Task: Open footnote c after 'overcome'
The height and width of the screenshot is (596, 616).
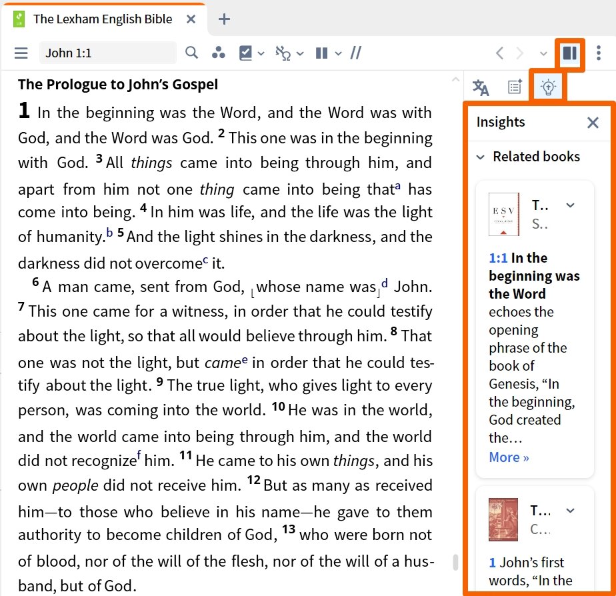Action: (x=205, y=260)
